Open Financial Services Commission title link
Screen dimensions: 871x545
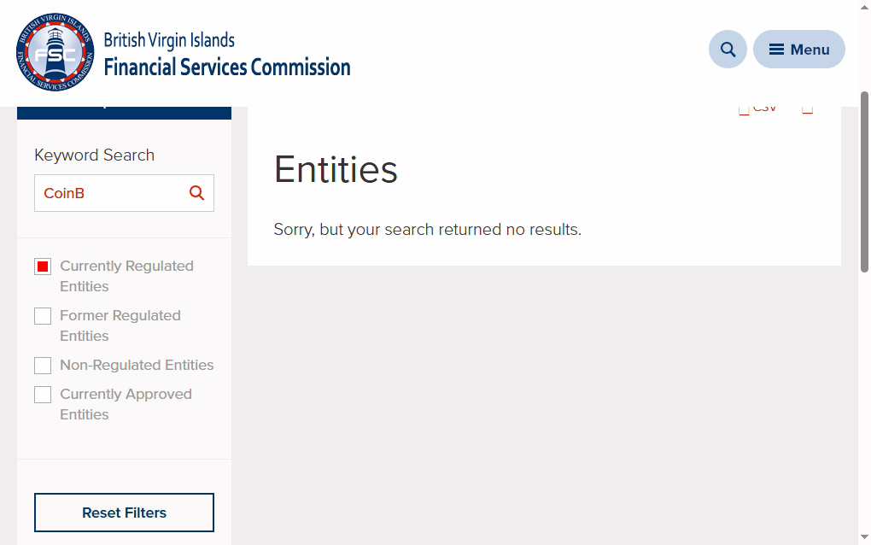click(x=227, y=67)
